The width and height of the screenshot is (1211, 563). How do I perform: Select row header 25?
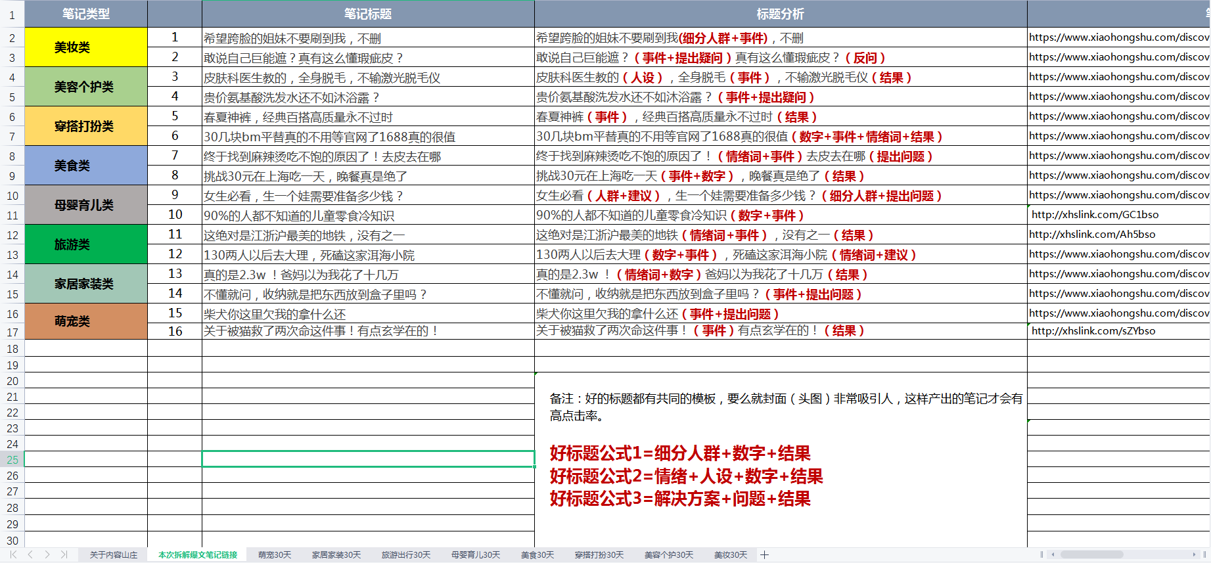coord(12,460)
